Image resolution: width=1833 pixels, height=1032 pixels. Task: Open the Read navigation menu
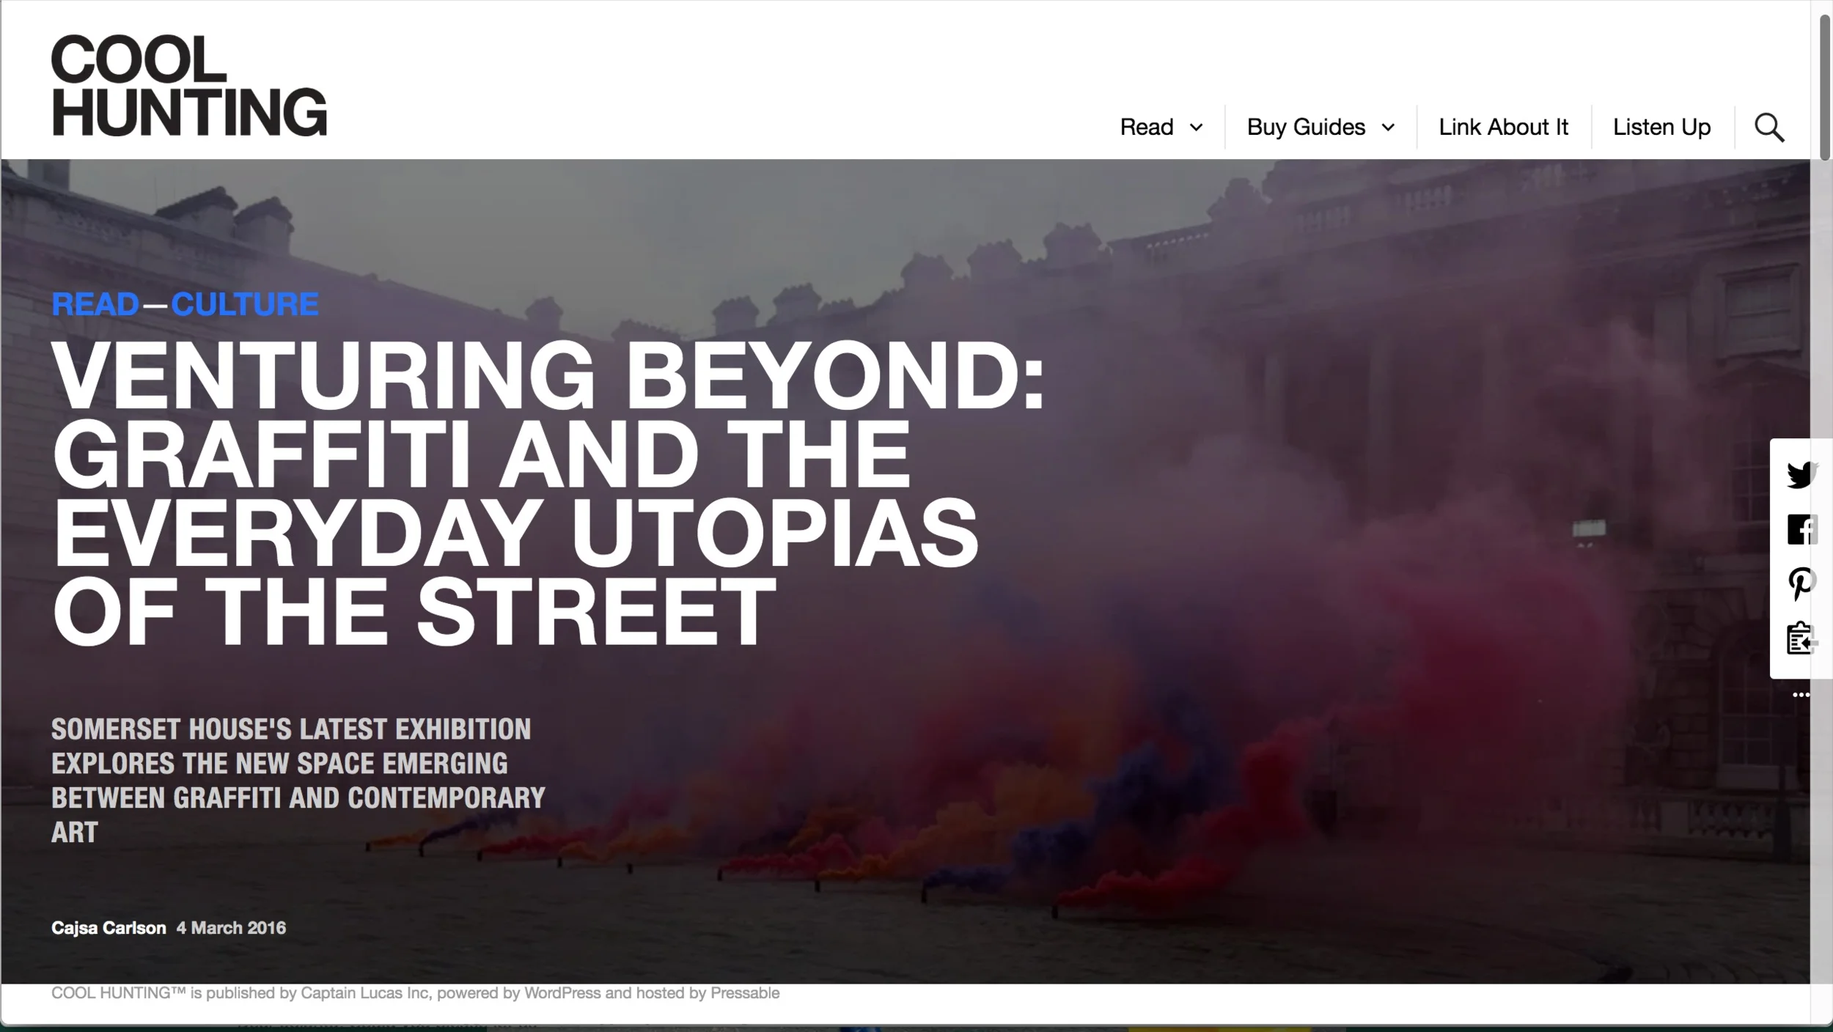(x=1147, y=128)
